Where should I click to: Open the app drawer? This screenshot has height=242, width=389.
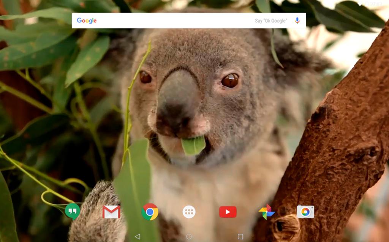click(189, 212)
